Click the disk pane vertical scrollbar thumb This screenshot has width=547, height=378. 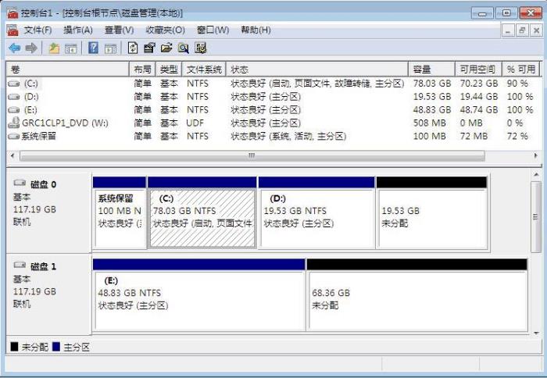(536, 216)
